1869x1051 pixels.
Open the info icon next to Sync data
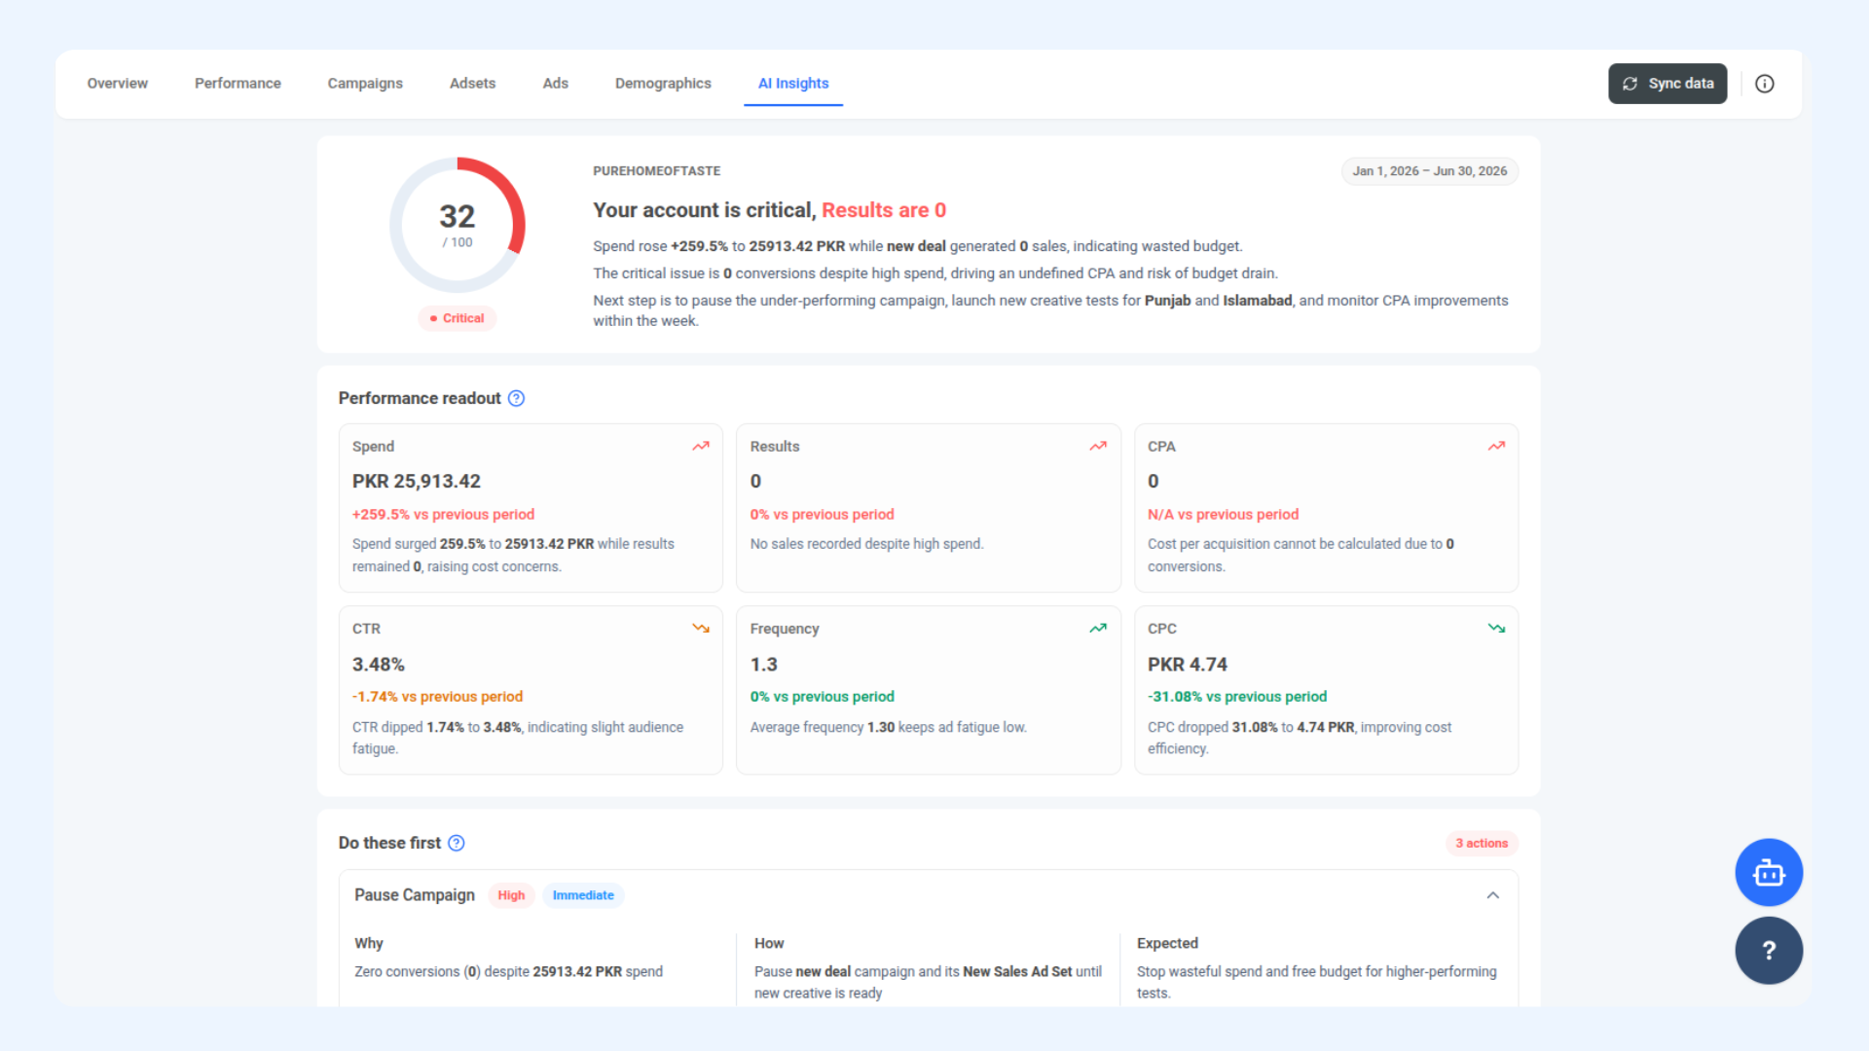(x=1765, y=84)
